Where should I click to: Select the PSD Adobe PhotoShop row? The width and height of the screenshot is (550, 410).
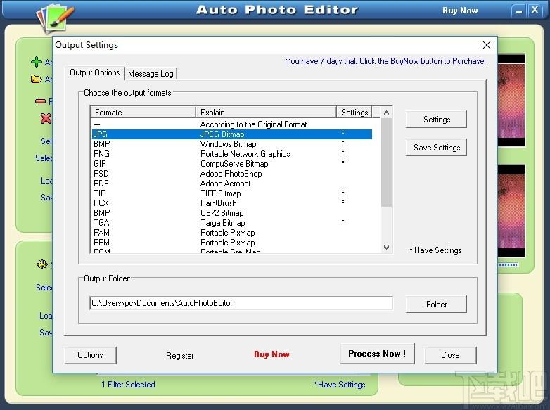232,174
